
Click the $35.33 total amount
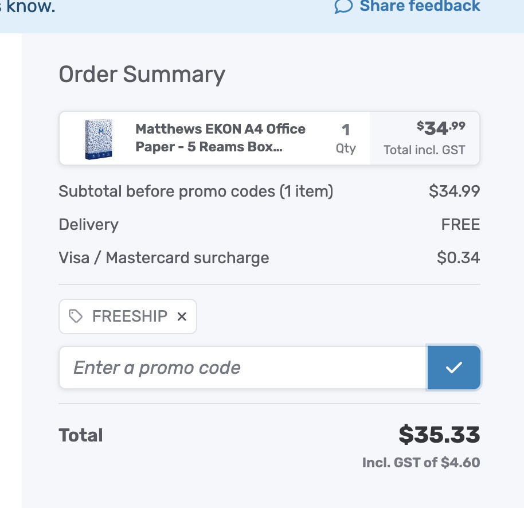coord(439,435)
